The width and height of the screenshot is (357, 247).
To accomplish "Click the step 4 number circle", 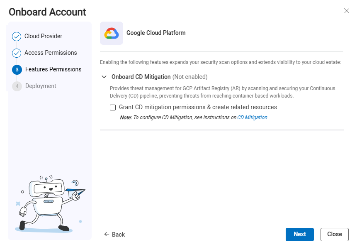I will 17,86.
